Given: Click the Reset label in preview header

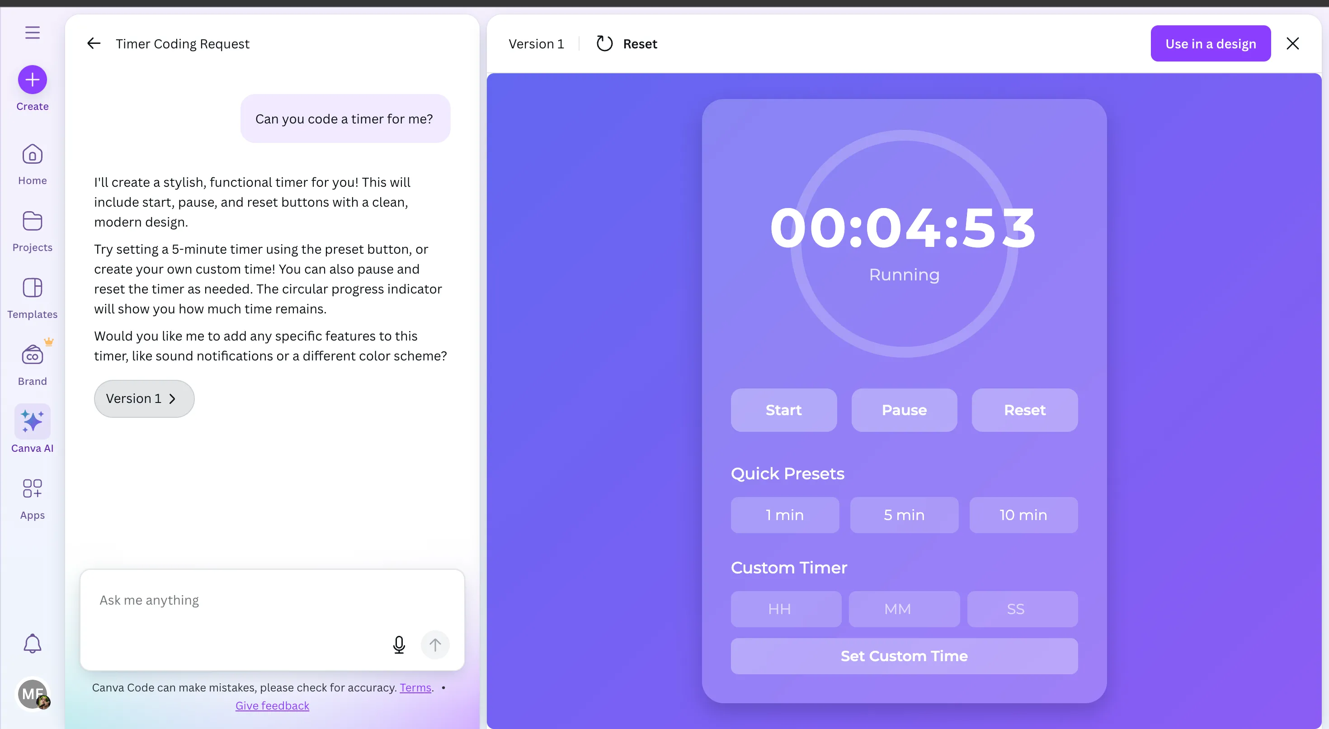Looking at the screenshot, I should (640, 44).
